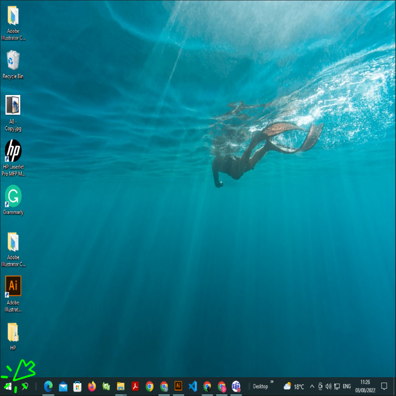
Task: Open Microsoft Teams from the taskbar
Action: [x=236, y=386]
